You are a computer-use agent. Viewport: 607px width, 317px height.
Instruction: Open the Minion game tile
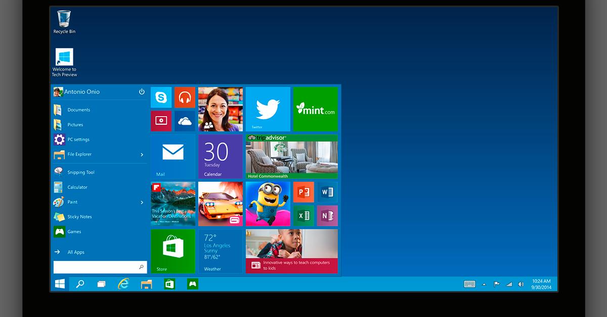pos(268,204)
